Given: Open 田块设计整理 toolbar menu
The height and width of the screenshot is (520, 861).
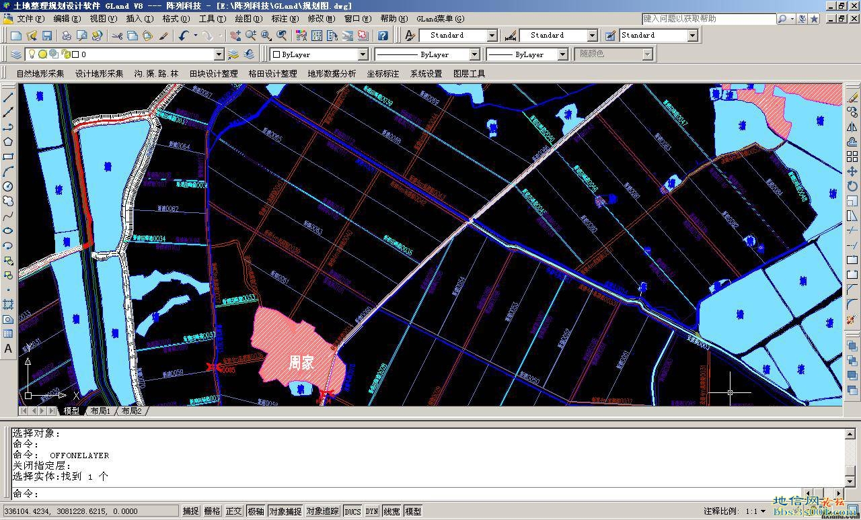Looking at the screenshot, I should [x=214, y=74].
